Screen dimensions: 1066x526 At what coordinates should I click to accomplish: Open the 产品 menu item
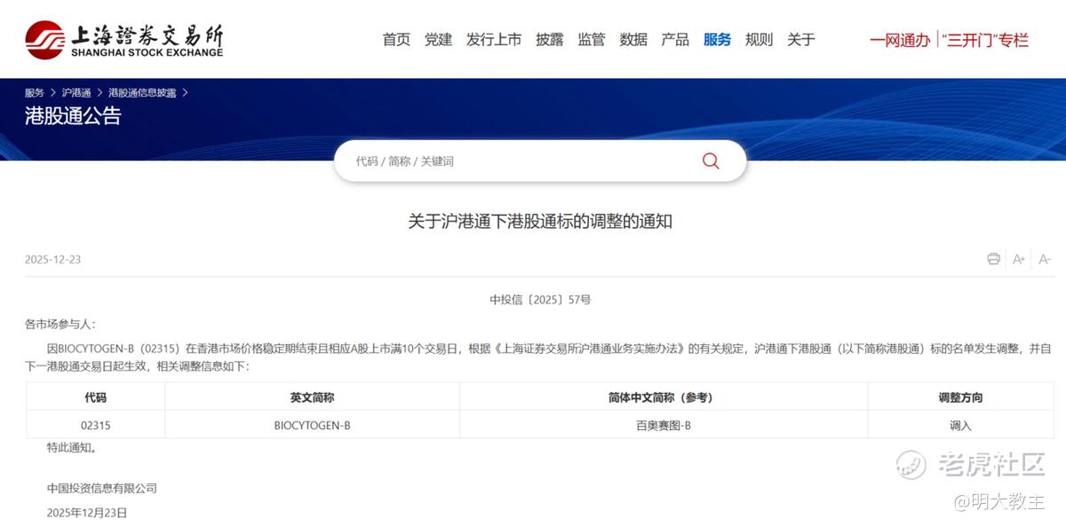point(675,40)
